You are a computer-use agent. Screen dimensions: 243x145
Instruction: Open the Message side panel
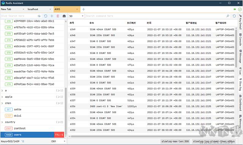240,56
